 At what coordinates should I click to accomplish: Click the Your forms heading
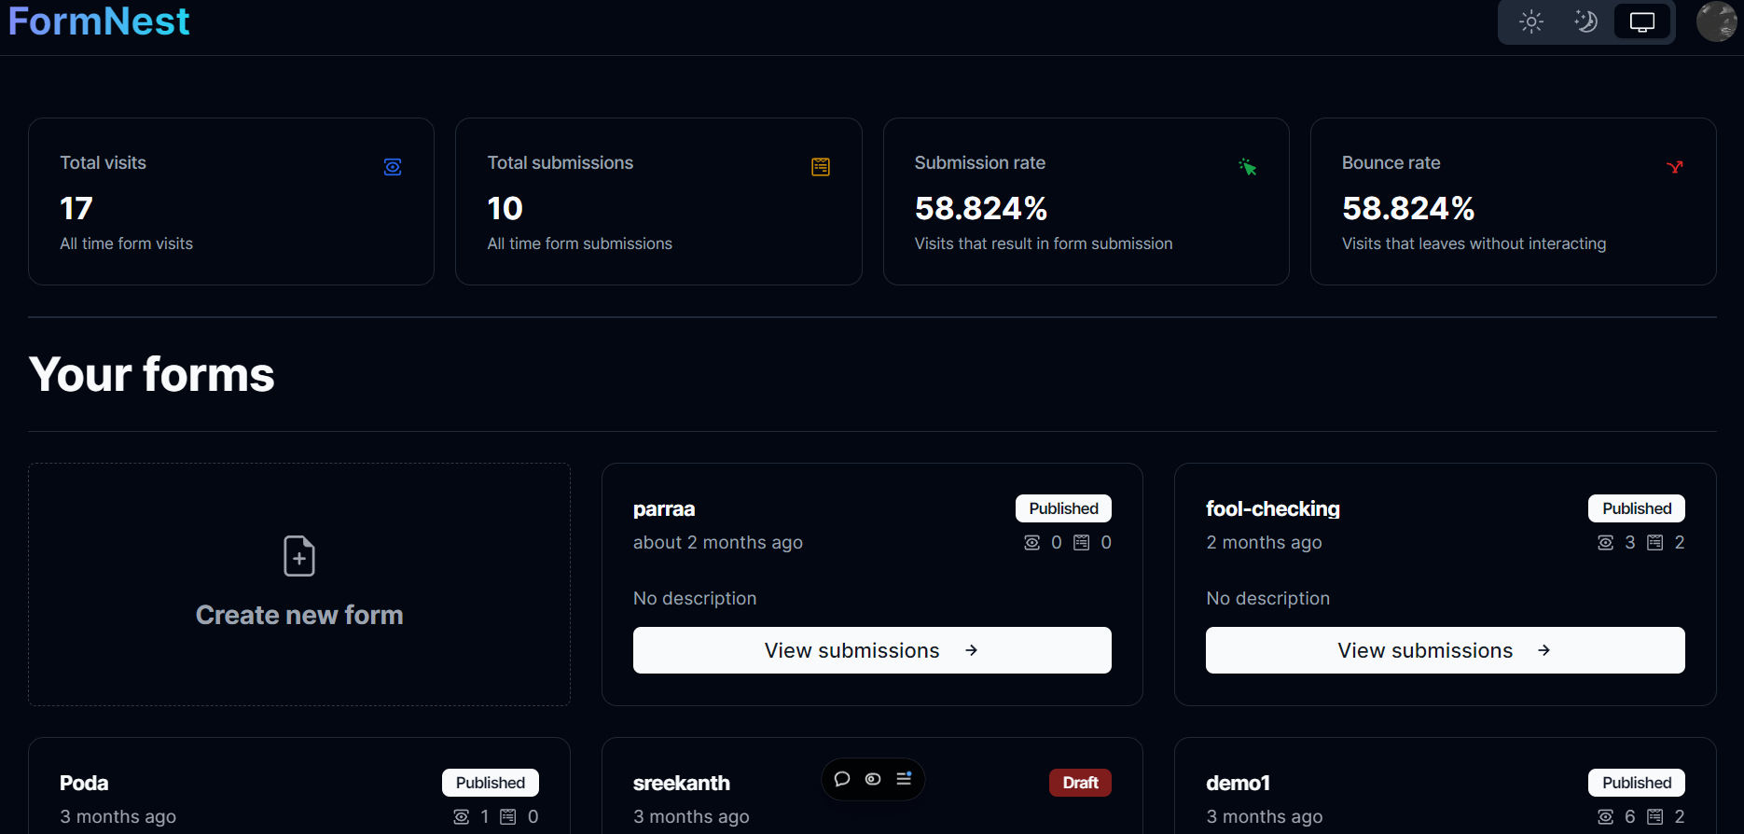point(152,375)
